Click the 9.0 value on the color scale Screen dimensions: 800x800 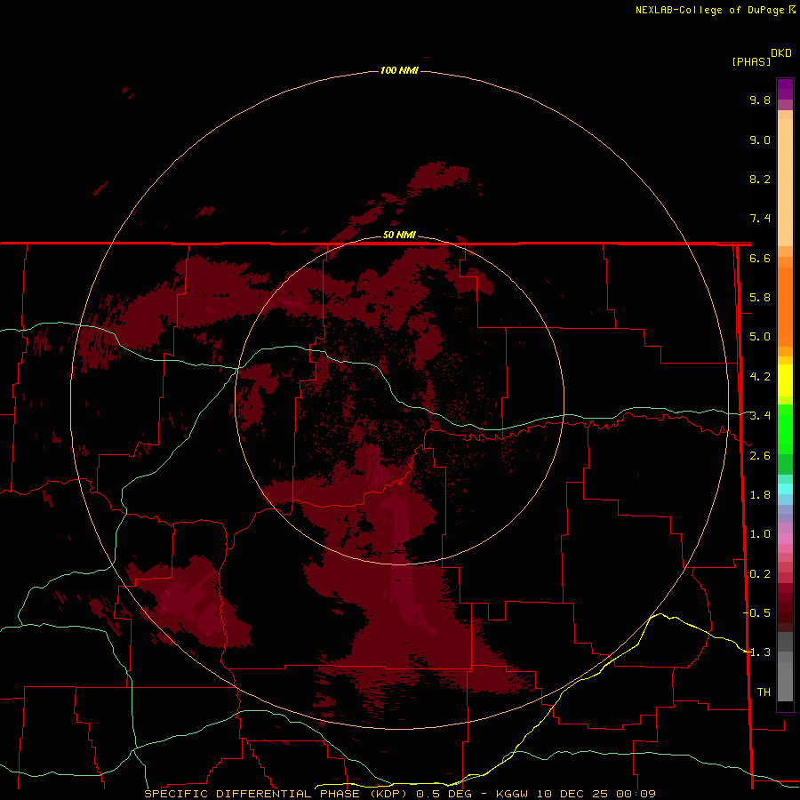click(x=760, y=140)
